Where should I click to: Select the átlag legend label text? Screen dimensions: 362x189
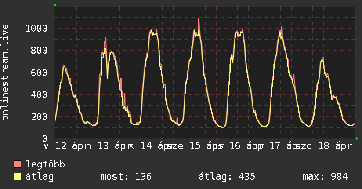coord(40,177)
